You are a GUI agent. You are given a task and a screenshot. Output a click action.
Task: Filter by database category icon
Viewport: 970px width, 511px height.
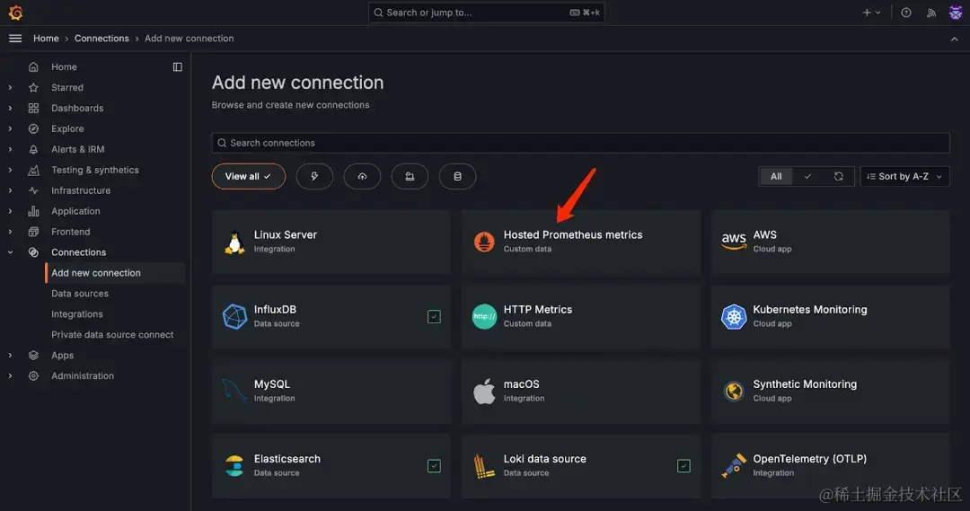(x=457, y=176)
